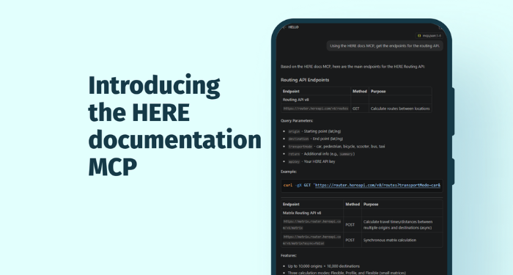Click the HELLO chat title

(x=293, y=27)
